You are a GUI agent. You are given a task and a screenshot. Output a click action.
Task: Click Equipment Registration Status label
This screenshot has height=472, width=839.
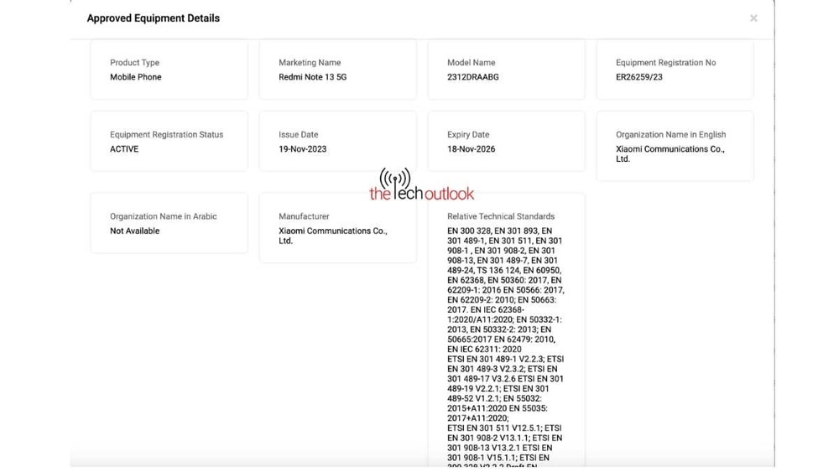(166, 135)
